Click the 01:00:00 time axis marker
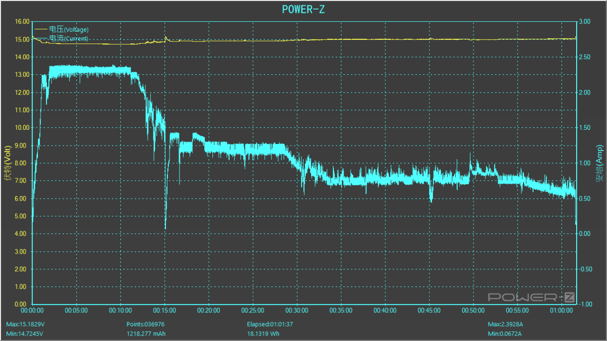The image size is (607, 341). coord(562,310)
